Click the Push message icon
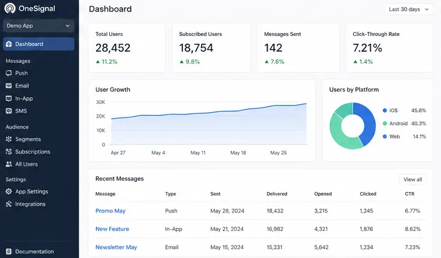441x258 pixels. click(9, 73)
